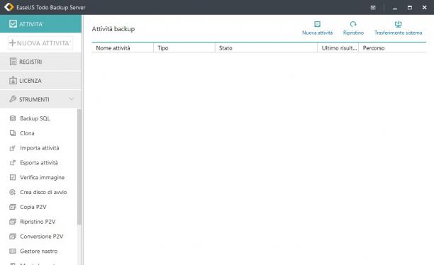Click the Copia P2V icon
434x265 pixels.
click(13, 207)
